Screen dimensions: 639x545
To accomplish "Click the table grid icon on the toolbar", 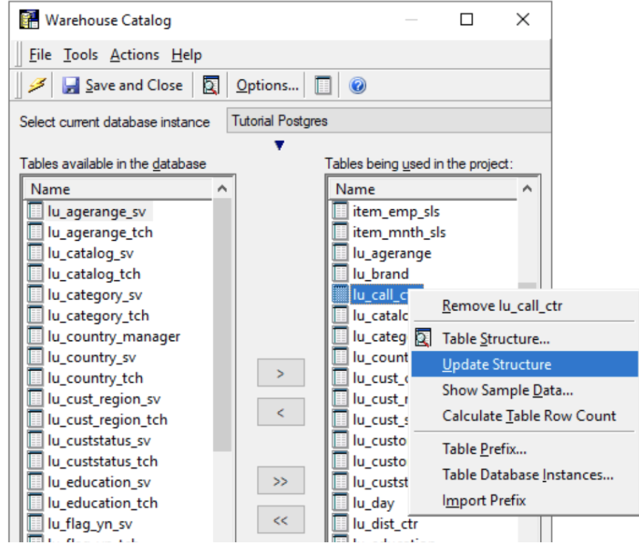I will click(322, 85).
